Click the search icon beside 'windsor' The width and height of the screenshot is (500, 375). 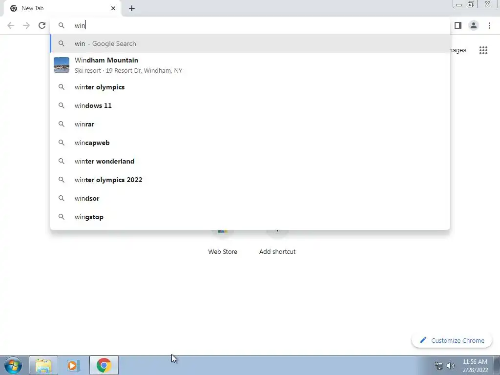click(62, 198)
